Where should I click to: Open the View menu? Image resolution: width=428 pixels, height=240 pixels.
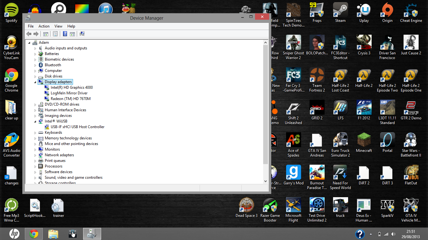58,26
